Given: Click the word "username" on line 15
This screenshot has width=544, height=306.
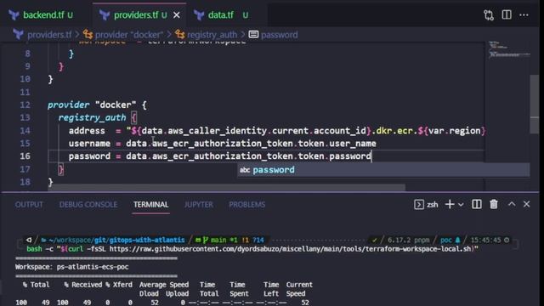Looking at the screenshot, I should [89, 144].
